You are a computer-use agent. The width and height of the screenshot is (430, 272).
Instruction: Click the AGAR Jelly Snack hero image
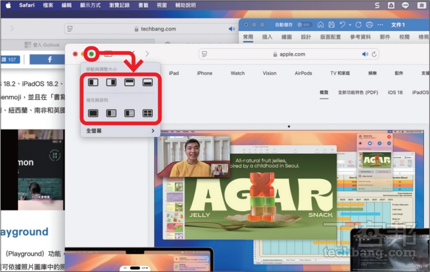pyautogui.click(x=260, y=196)
